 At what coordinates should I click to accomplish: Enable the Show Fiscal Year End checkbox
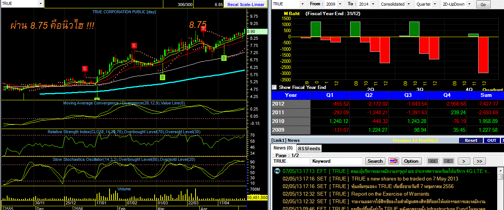274,87
